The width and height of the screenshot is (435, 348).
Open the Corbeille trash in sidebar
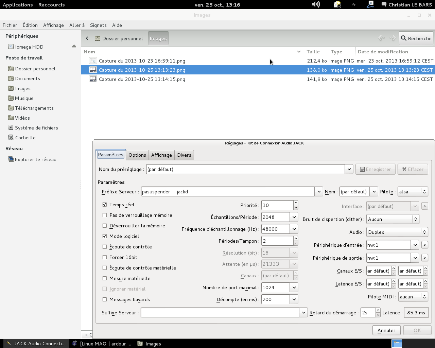pyautogui.click(x=25, y=138)
